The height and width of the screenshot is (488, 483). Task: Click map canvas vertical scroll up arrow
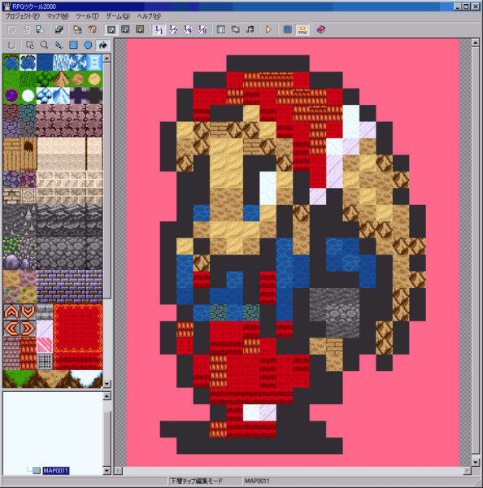pyautogui.click(x=475, y=42)
